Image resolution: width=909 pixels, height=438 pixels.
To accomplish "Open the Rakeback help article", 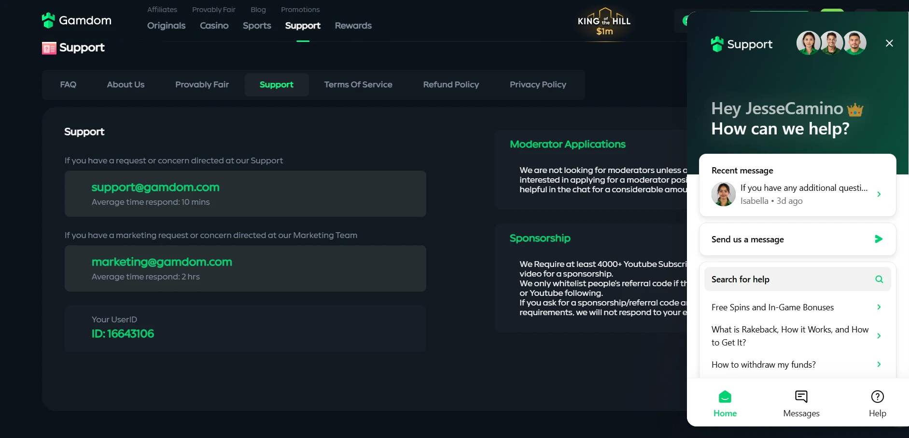I will pos(797,336).
